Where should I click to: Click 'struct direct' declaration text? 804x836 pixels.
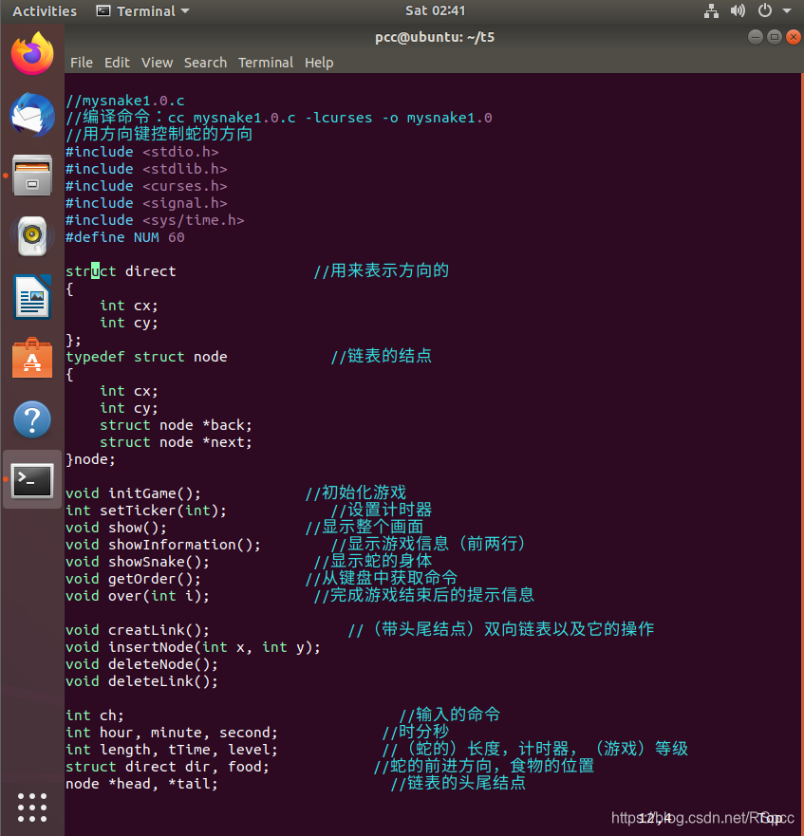tap(121, 270)
